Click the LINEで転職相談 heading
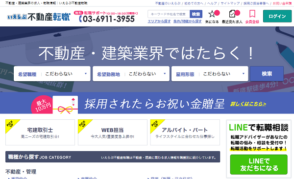 [x=259, y=128]
